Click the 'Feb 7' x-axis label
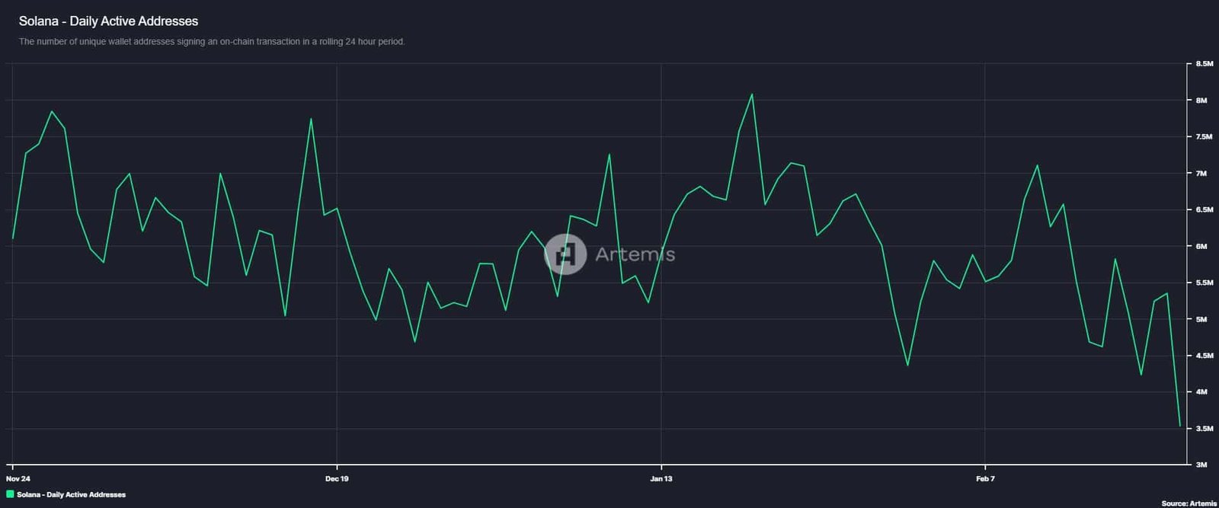This screenshot has height=508, width=1219. 985,479
